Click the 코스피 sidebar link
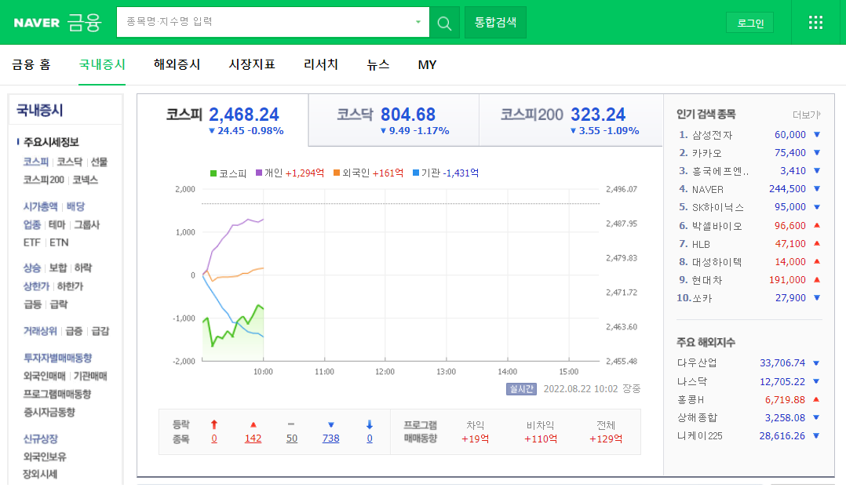 click(36, 162)
